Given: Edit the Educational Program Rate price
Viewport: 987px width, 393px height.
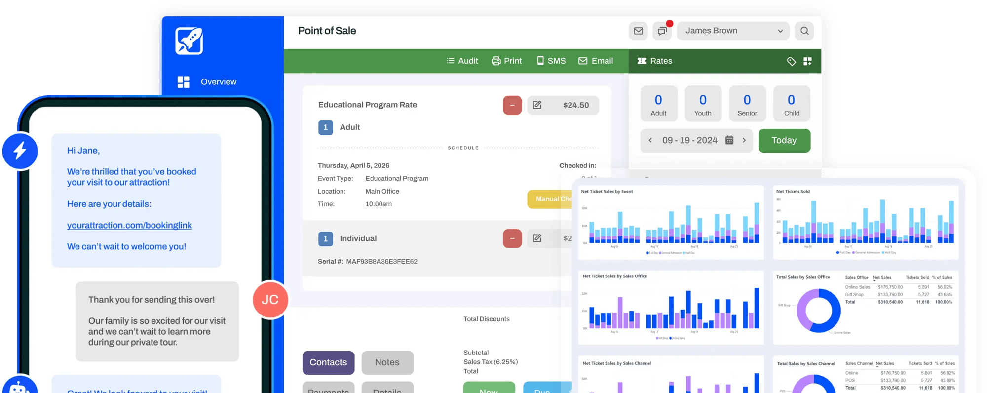Looking at the screenshot, I should pyautogui.click(x=537, y=105).
